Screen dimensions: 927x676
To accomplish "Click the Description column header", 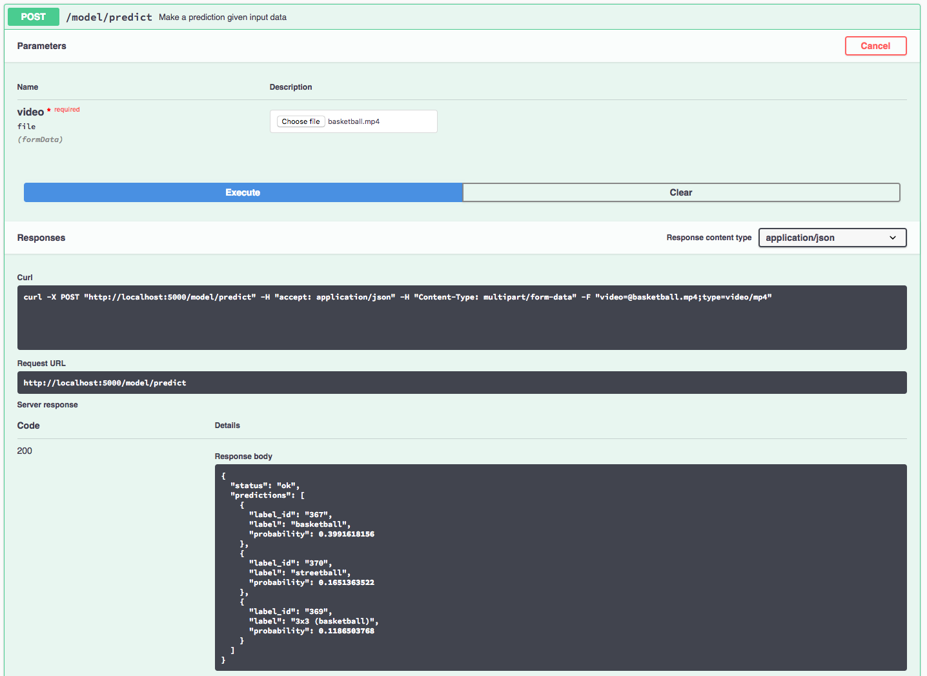I will click(290, 87).
